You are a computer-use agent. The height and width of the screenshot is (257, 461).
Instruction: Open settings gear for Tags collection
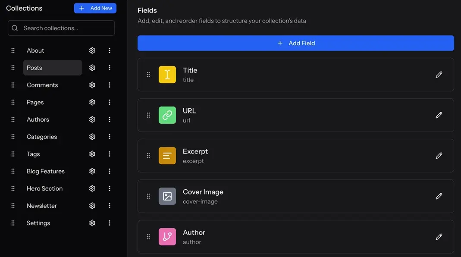coord(92,154)
